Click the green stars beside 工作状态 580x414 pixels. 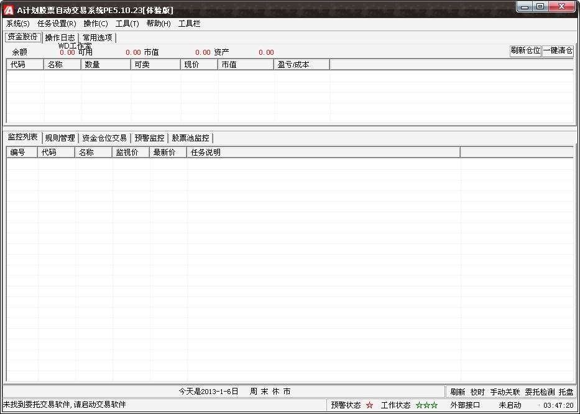click(425, 405)
